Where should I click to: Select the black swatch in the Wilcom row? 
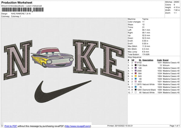pyautogui.click(x=136, y=65)
